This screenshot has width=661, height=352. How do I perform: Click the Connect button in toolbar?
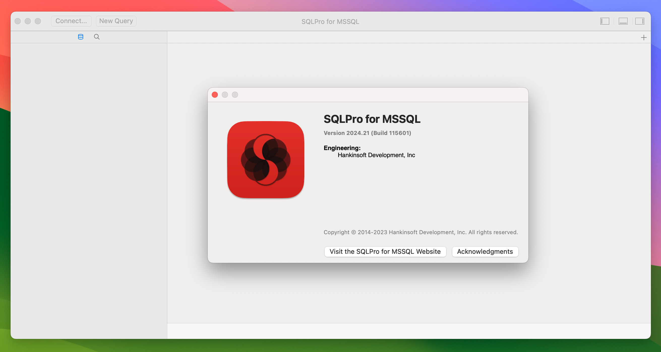[x=71, y=21]
